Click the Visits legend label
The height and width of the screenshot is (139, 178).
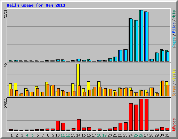pyautogui.click(x=174, y=75)
